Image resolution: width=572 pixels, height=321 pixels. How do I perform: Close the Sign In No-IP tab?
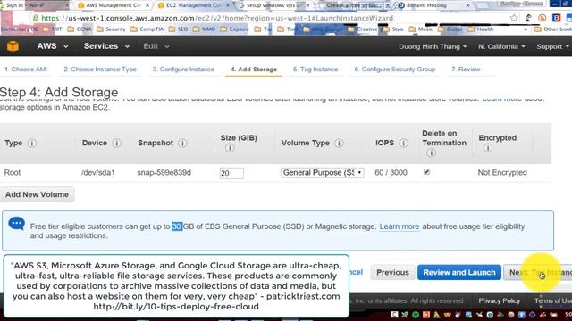pos(67,5)
